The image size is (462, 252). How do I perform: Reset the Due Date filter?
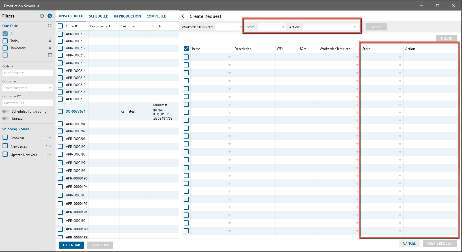pyautogui.click(x=50, y=26)
